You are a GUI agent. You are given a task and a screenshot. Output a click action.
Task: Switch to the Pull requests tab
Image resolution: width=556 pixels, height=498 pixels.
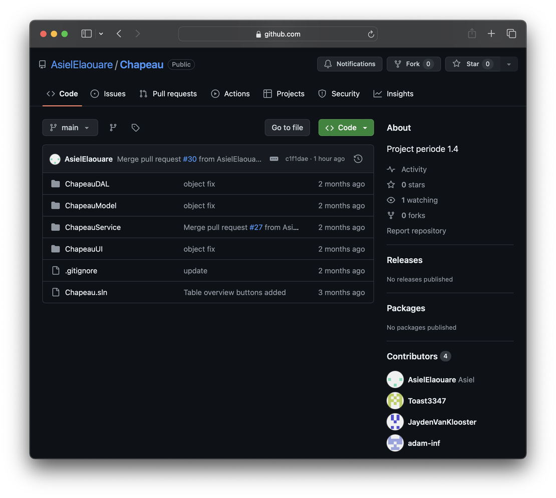coord(168,93)
